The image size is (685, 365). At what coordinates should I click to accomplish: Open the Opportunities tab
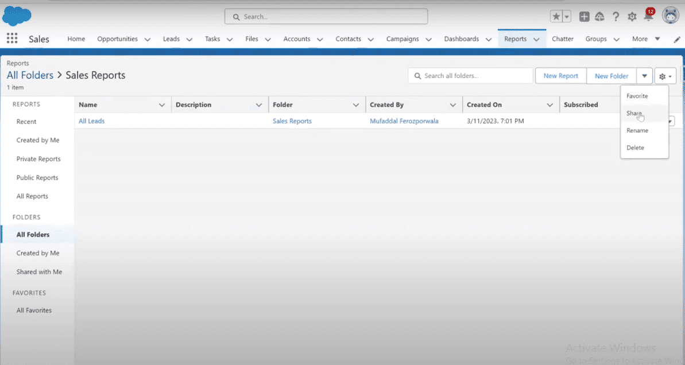(x=117, y=39)
